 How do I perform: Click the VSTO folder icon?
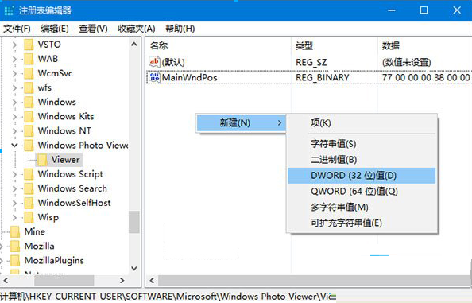coord(29,45)
